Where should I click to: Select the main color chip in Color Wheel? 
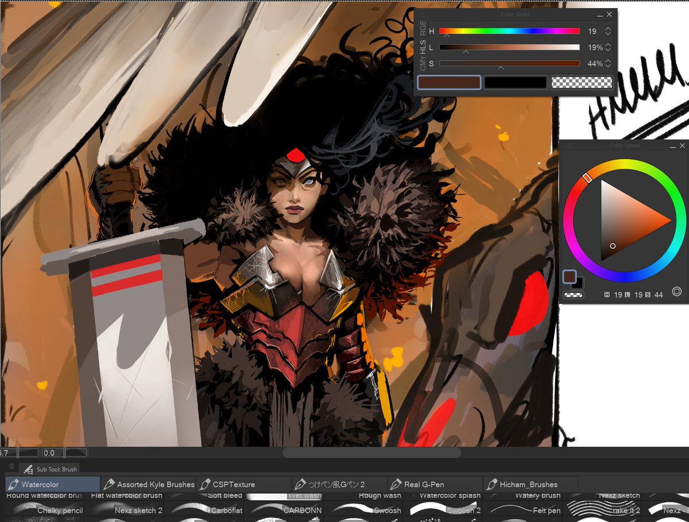[569, 277]
